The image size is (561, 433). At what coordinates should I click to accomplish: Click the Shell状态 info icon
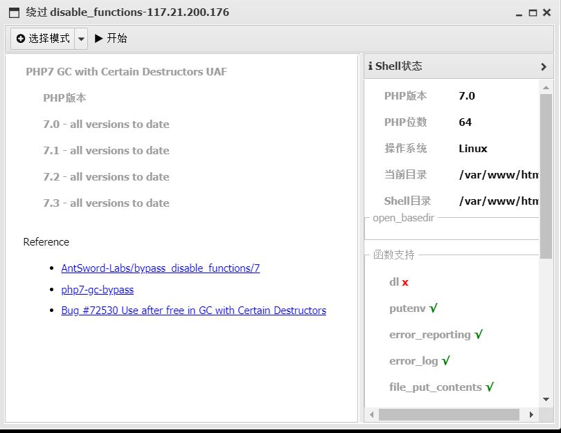(x=370, y=66)
